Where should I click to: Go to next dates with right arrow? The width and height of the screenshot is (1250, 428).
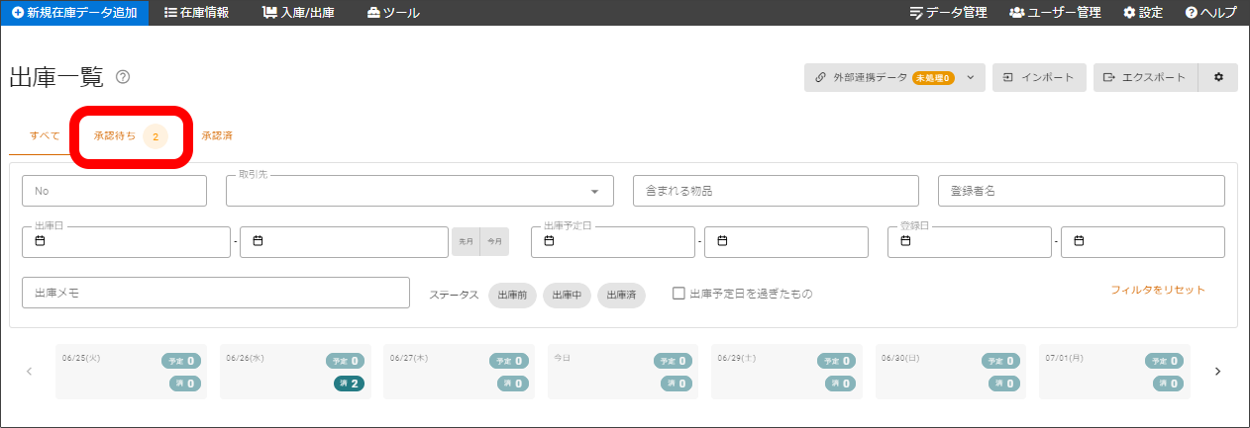[x=1217, y=372]
